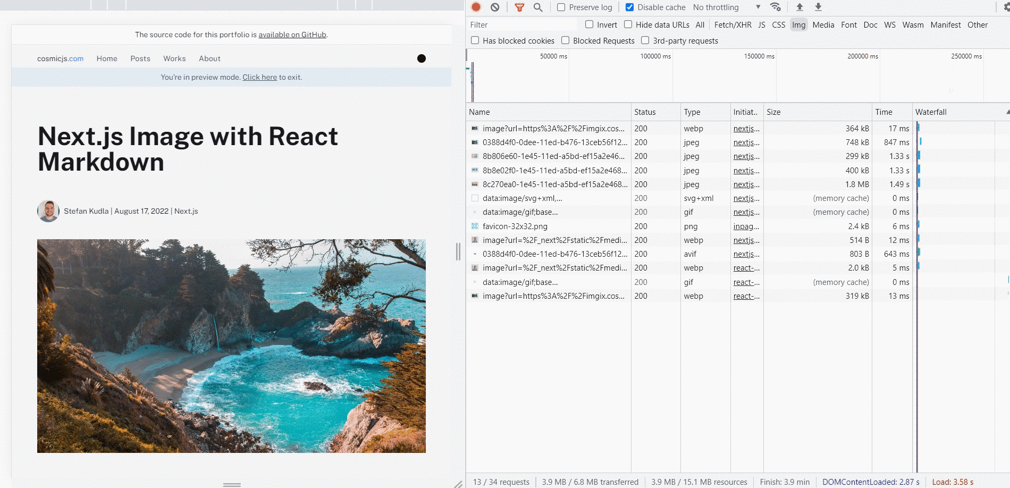Click here to exit preview mode
This screenshot has height=488, width=1010.
pos(259,77)
